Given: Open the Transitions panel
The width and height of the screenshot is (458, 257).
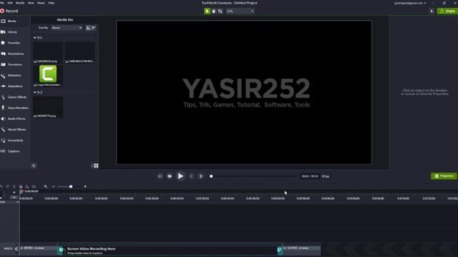Looking at the screenshot, I should pos(15,65).
